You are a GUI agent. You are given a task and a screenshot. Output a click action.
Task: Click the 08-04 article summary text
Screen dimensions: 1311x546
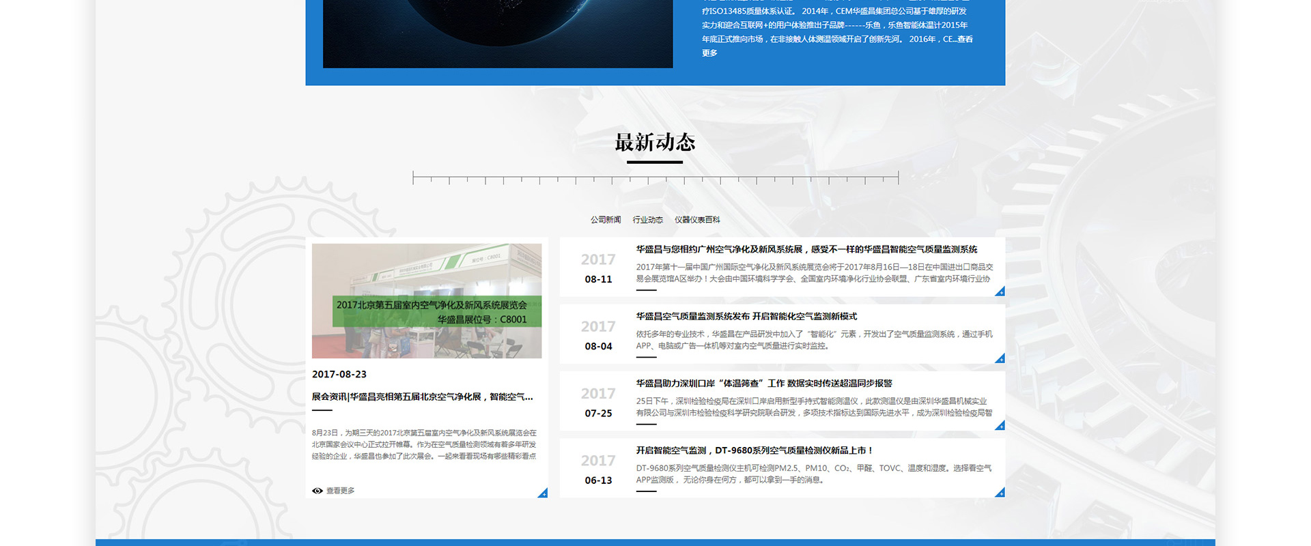pos(814,340)
